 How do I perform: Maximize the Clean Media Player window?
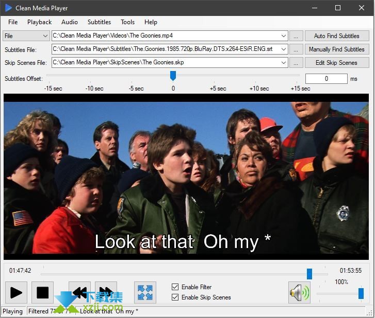click(338, 8)
